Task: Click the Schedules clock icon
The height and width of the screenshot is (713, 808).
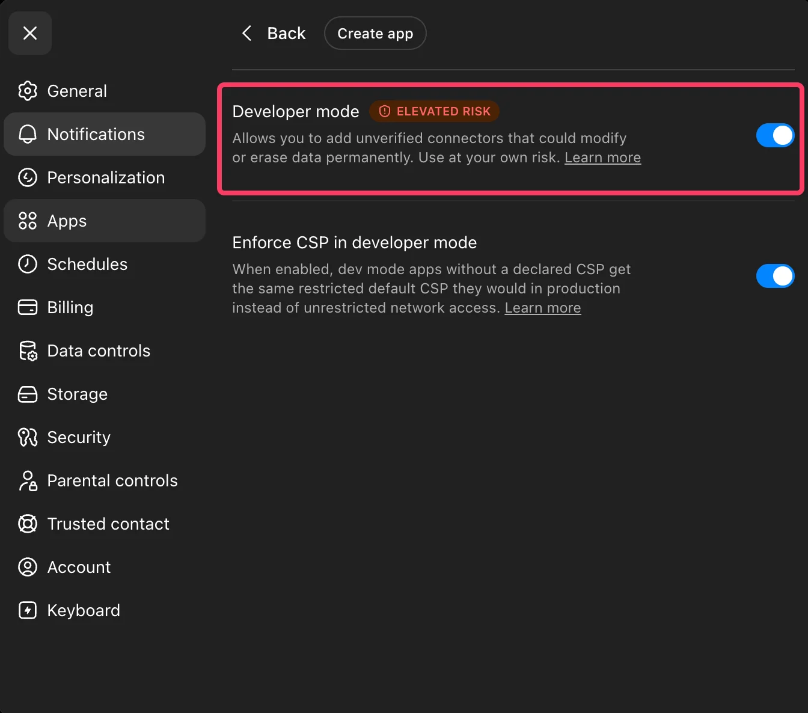Action: (28, 264)
